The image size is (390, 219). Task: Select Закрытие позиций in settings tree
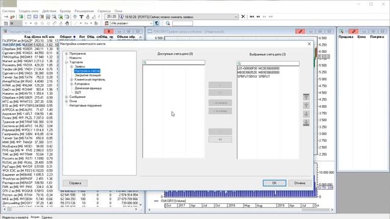click(x=88, y=75)
